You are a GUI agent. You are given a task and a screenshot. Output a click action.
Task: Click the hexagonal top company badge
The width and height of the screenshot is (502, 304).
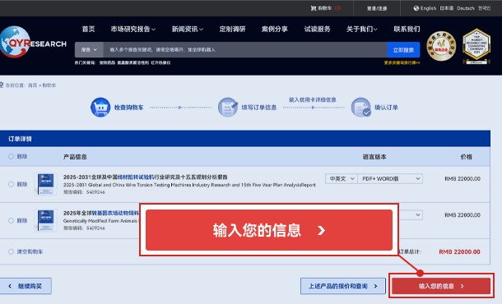point(476,46)
